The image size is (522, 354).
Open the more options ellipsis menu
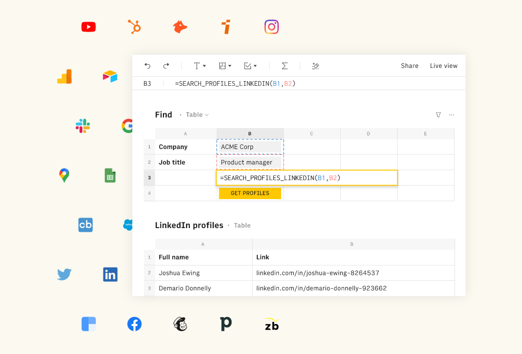[451, 115]
